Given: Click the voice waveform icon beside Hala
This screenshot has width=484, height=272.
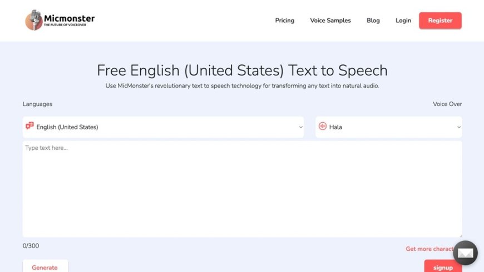Looking at the screenshot, I should click(x=323, y=126).
